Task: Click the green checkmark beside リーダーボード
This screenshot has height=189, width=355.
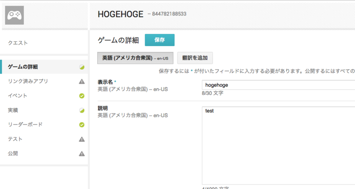Action: pos(82,125)
